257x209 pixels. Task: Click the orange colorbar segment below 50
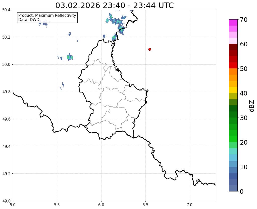[x=233, y=72]
